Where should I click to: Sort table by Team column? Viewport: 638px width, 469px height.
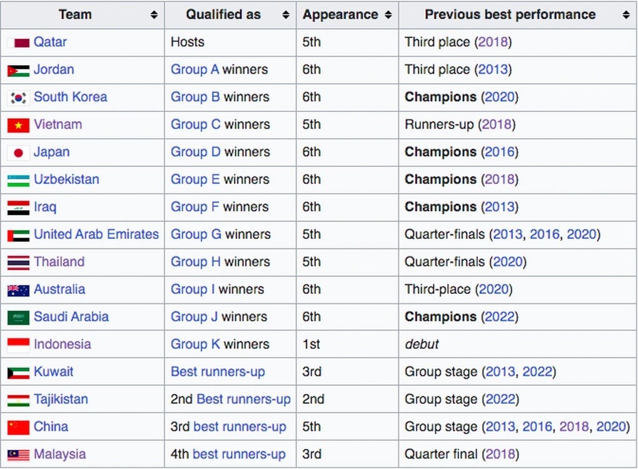[154, 15]
